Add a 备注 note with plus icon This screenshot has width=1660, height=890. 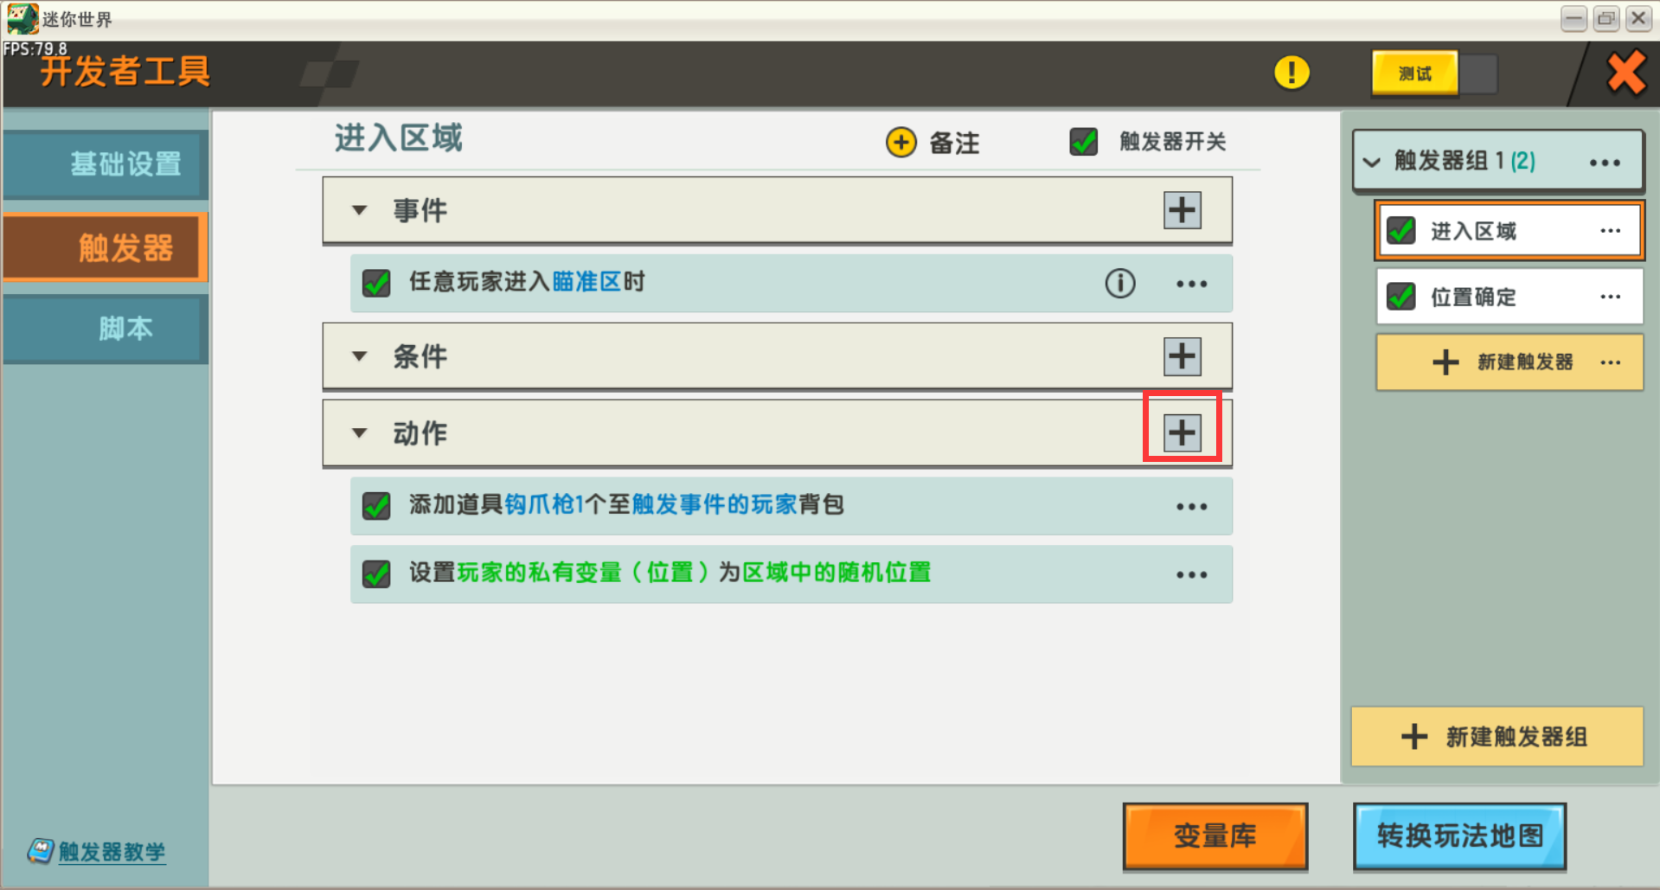tap(901, 142)
